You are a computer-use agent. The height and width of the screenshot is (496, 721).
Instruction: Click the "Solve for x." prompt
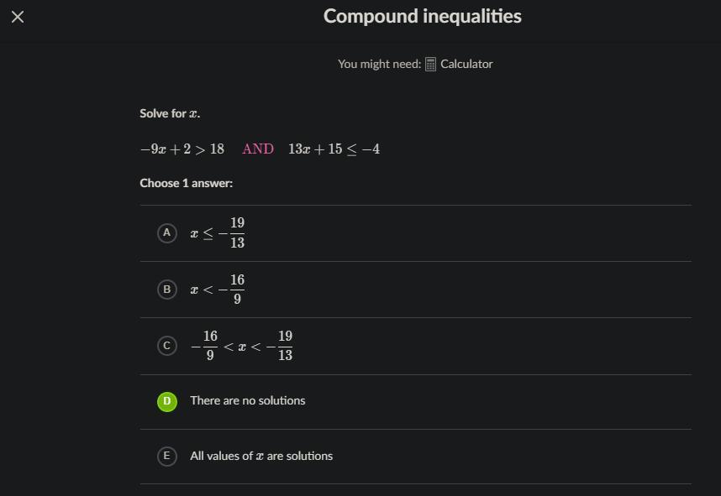pyautogui.click(x=170, y=113)
